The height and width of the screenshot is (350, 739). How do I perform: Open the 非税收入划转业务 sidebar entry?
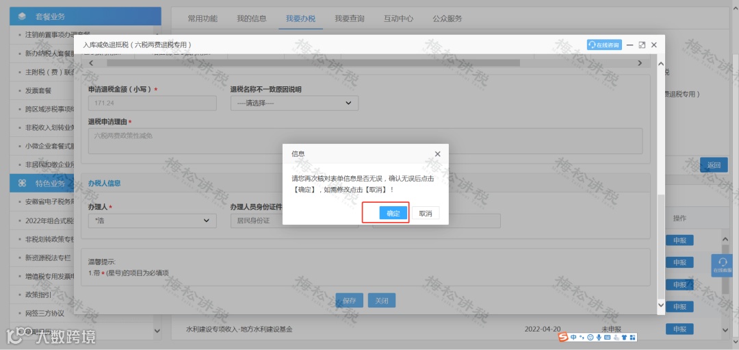pyautogui.click(x=49, y=128)
